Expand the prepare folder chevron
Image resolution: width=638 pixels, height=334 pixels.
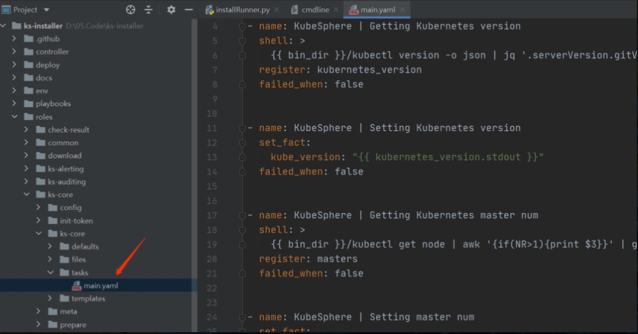38,324
